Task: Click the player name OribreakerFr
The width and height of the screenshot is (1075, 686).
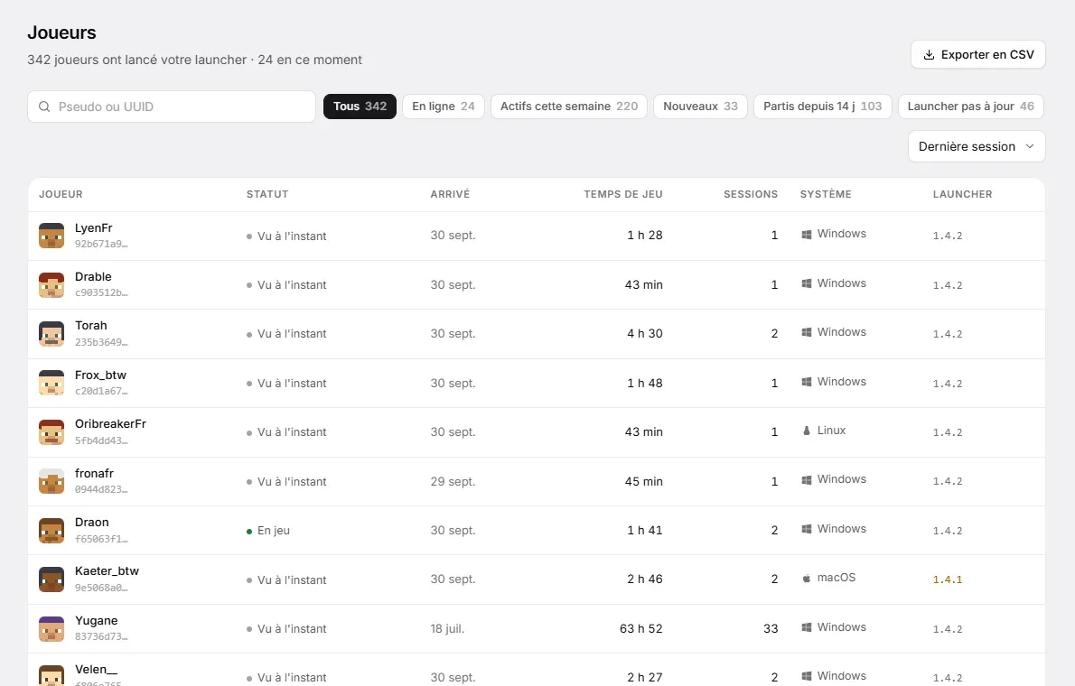Action: (x=110, y=424)
